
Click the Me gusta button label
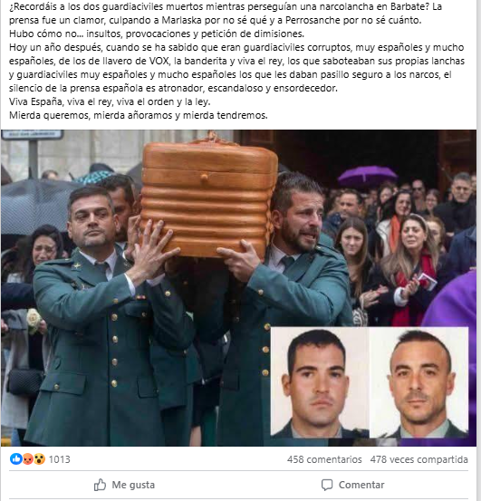[133, 485]
